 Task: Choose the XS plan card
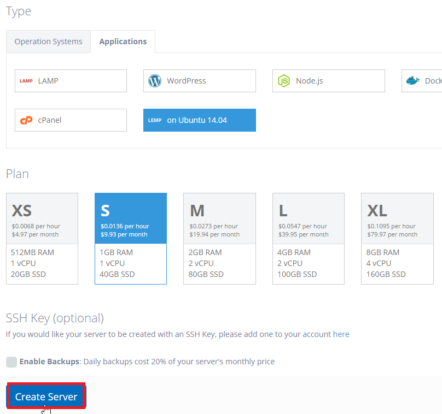tap(42, 239)
